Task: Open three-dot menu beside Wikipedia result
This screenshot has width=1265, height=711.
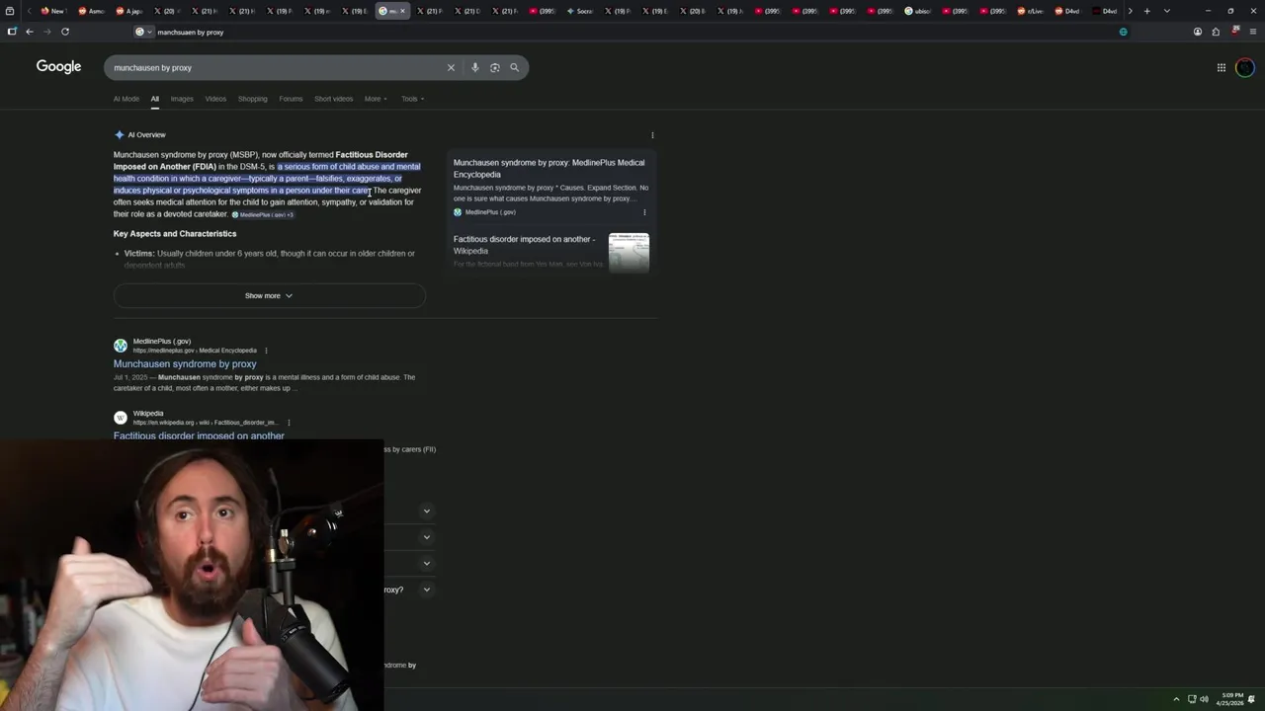Action: click(x=289, y=423)
